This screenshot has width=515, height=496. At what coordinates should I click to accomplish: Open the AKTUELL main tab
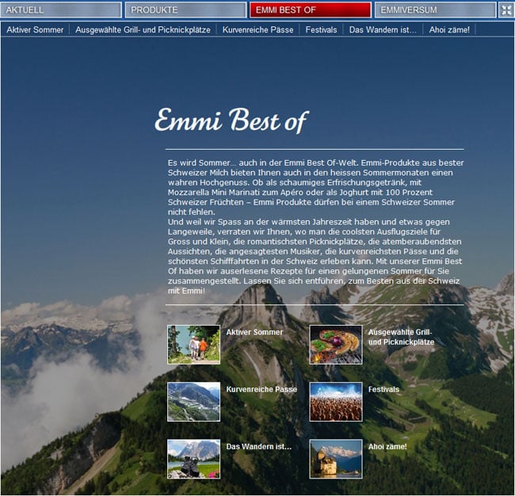point(61,10)
